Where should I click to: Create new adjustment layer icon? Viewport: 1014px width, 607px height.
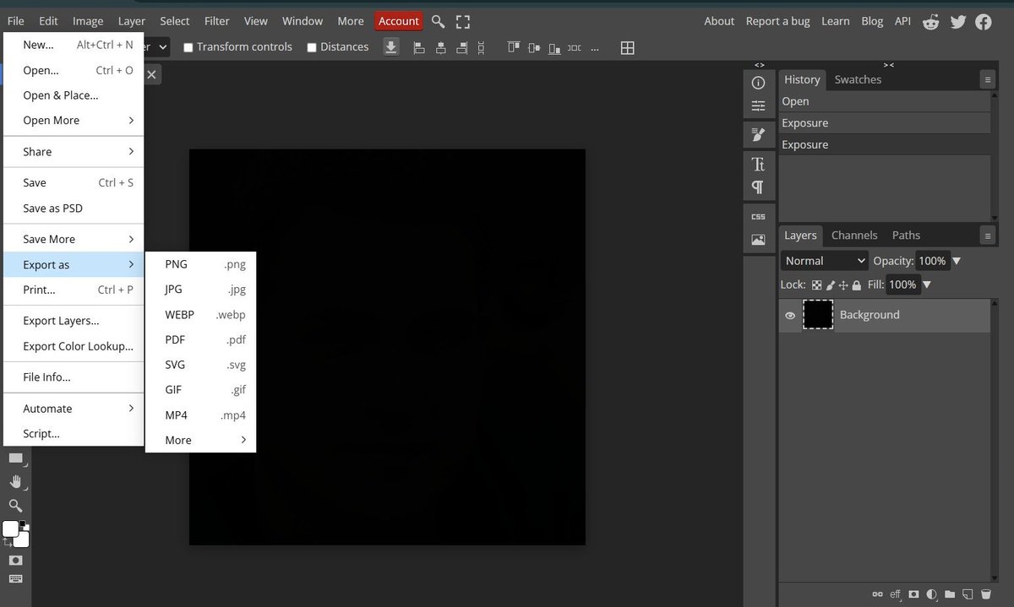coord(932,594)
